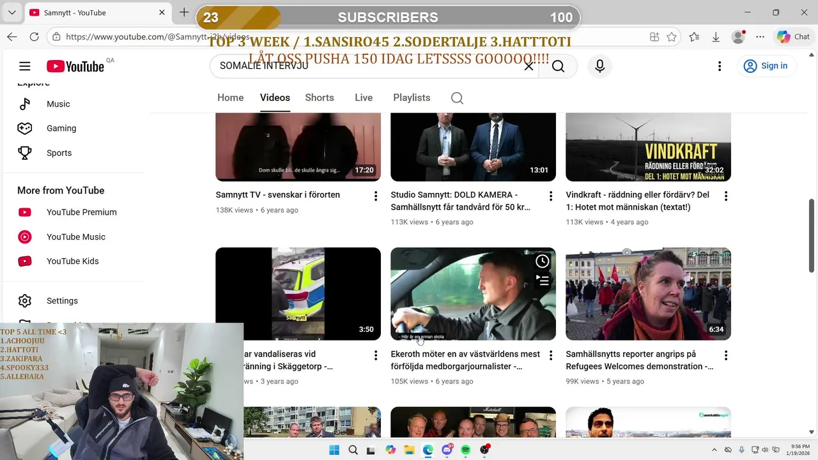This screenshot has height=460, width=818.
Task: Search within channel using magnifier icon
Action: [457, 98]
